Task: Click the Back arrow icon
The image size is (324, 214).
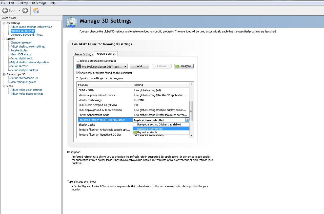Action: (x=5, y=11)
